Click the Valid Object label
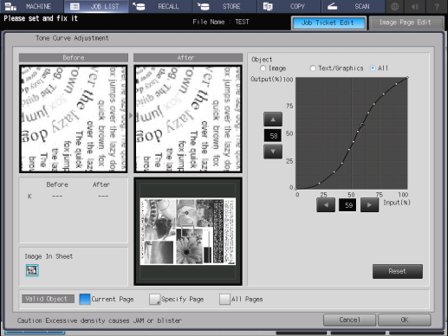This screenshot has width=448, height=336. point(48,299)
